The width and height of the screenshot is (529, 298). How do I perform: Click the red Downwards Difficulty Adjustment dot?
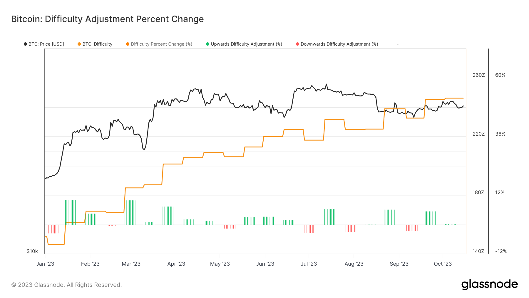click(297, 44)
